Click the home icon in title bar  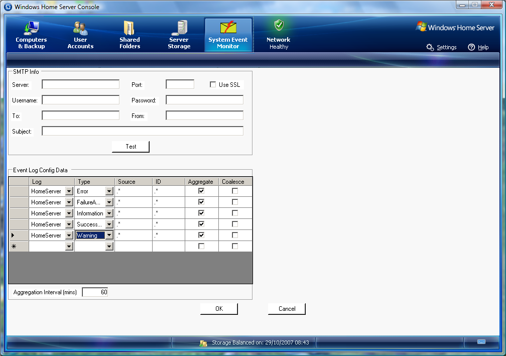tap(8, 7)
